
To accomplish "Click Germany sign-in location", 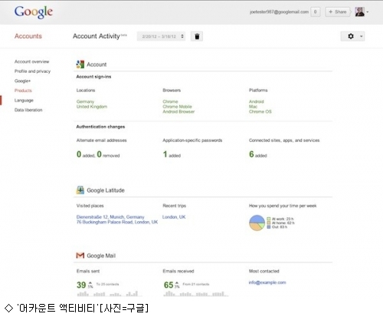I will pos(85,101).
